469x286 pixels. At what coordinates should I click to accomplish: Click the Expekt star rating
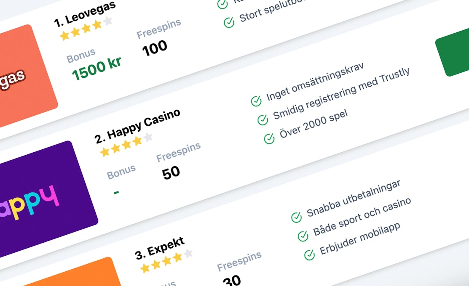coord(167,261)
